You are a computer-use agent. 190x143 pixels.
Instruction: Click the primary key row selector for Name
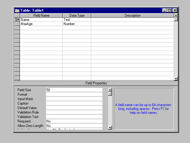point(17,20)
